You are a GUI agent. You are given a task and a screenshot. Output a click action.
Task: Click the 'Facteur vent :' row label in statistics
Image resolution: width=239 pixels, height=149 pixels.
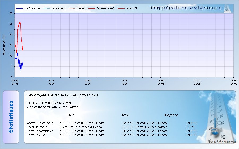pos(36,135)
